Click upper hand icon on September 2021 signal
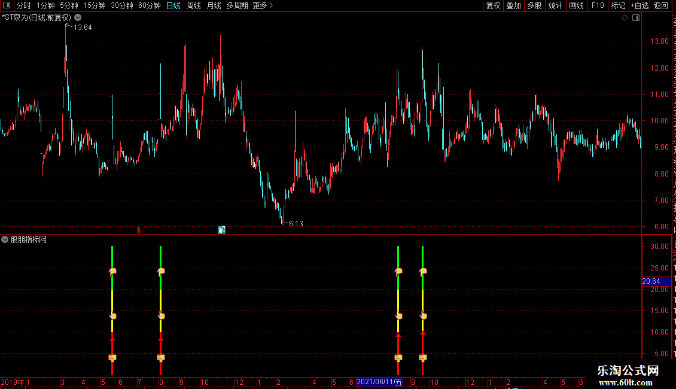The image size is (676, 389). click(x=423, y=271)
